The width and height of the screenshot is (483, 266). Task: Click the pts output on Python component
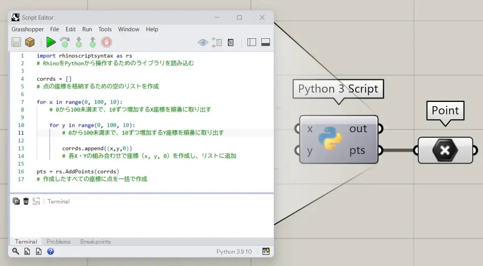click(x=358, y=151)
